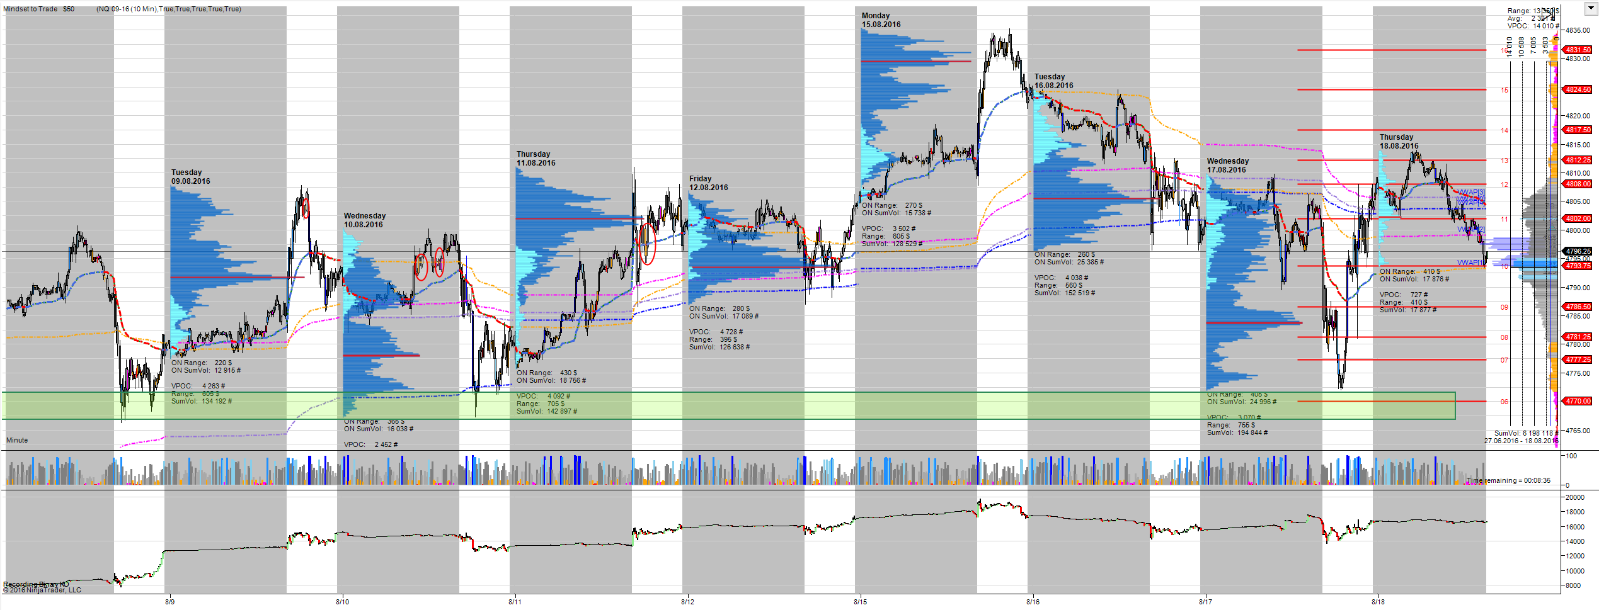Open the dropdown arrow button above the price axis

click(1593, 8)
